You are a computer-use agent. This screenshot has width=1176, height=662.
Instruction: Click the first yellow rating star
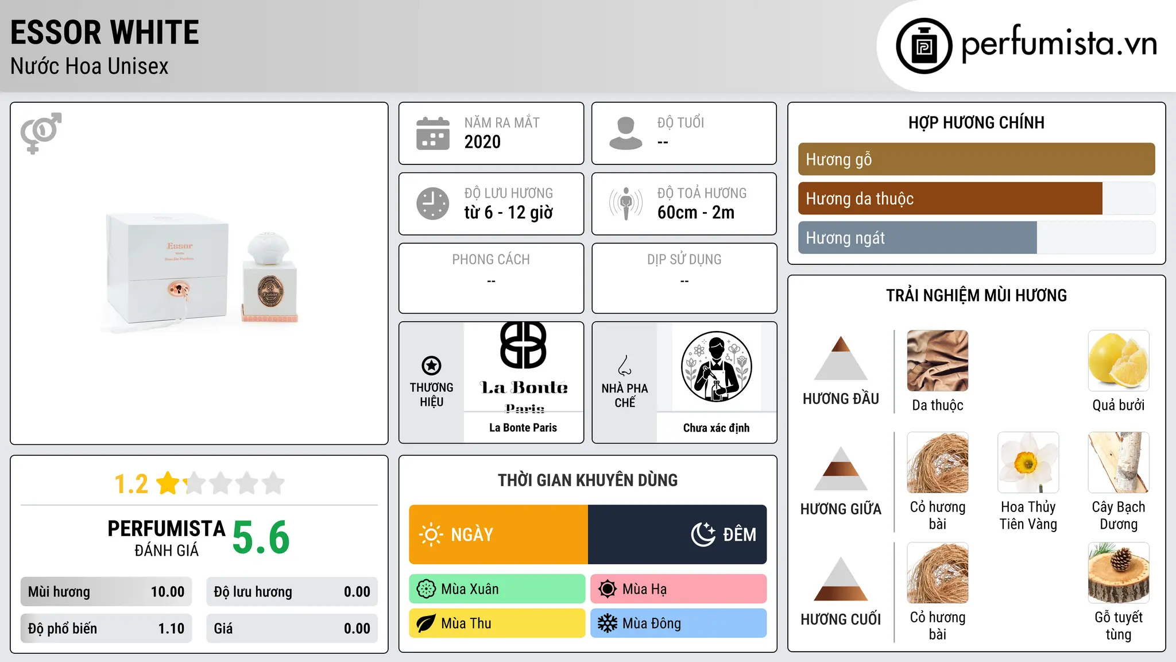coord(168,483)
